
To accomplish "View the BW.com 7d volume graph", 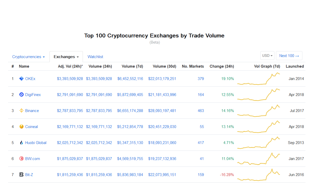I will click(259, 159).
